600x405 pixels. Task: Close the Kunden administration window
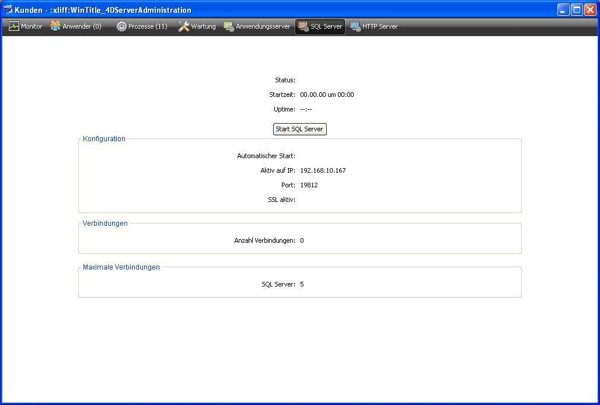tap(590, 10)
